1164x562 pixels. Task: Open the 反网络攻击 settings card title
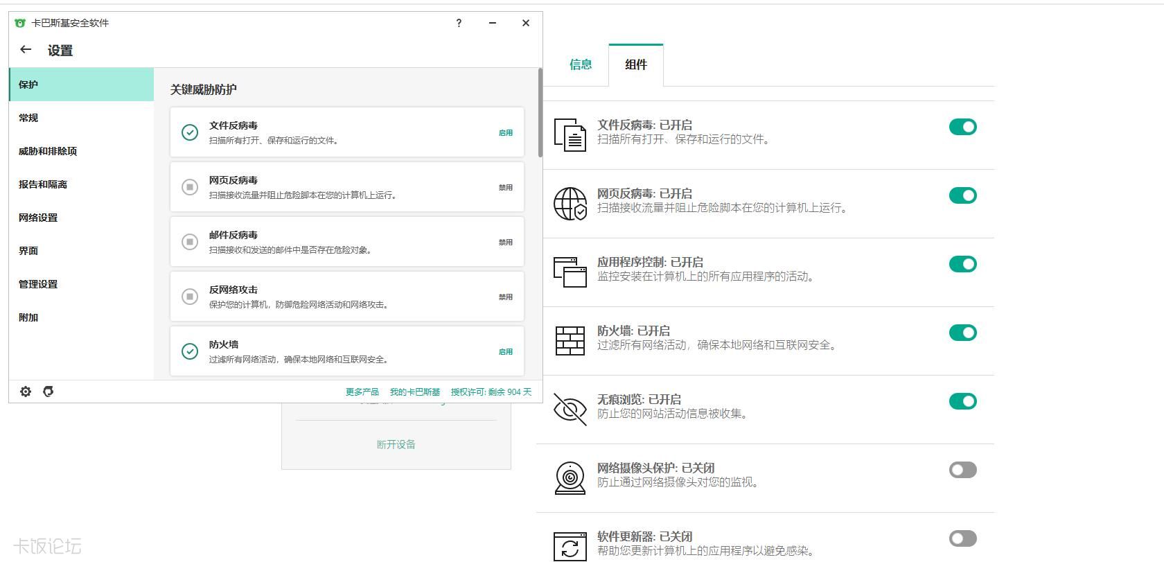tap(233, 290)
